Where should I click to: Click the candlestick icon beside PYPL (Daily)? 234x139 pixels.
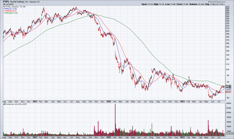pyautogui.click(x=4, y=7)
